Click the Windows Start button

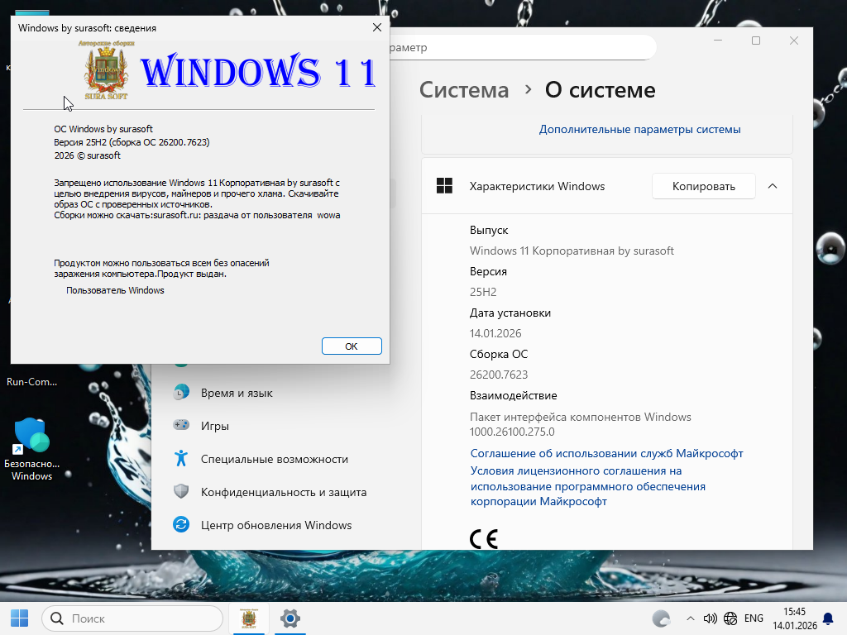pyautogui.click(x=19, y=618)
